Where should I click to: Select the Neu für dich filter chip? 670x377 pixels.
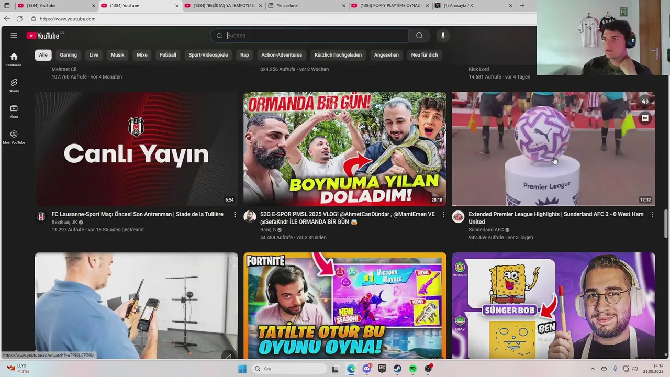pos(425,55)
